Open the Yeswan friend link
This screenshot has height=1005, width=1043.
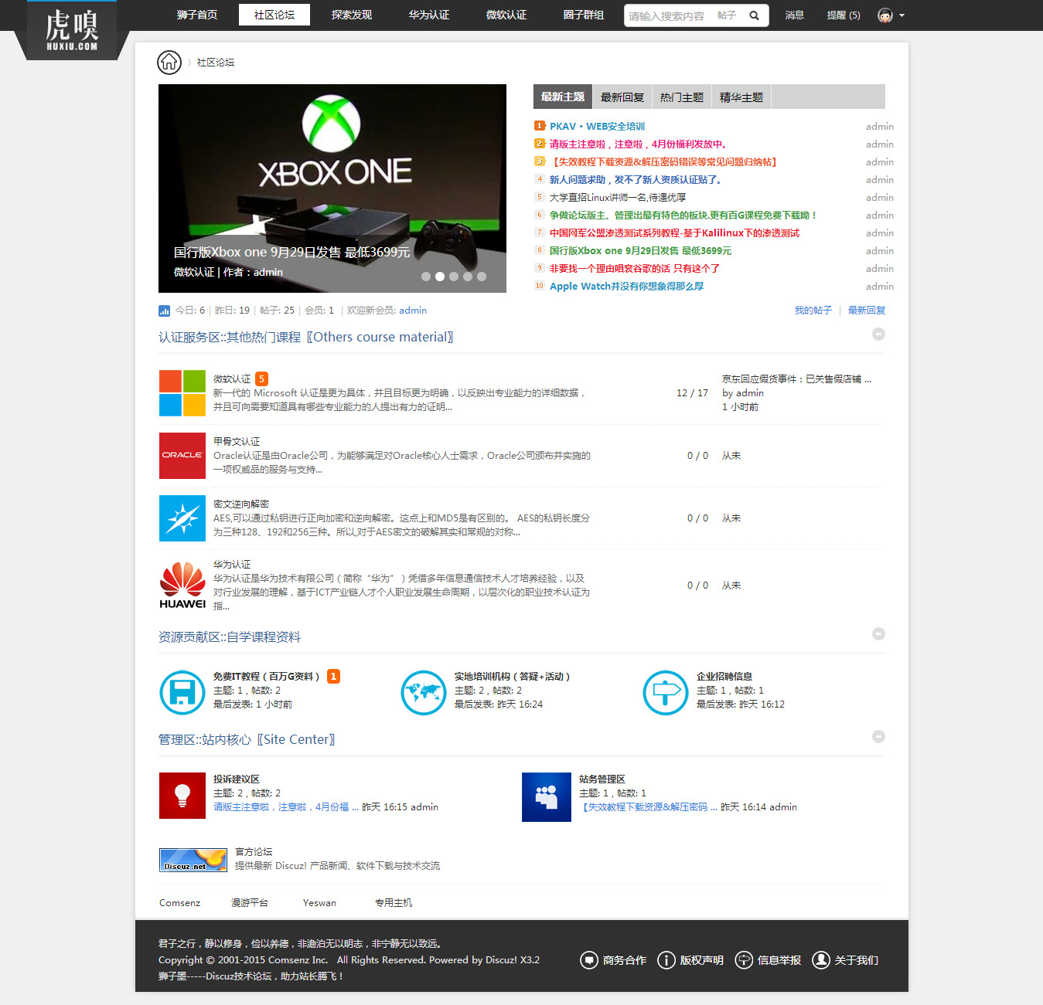(x=320, y=903)
